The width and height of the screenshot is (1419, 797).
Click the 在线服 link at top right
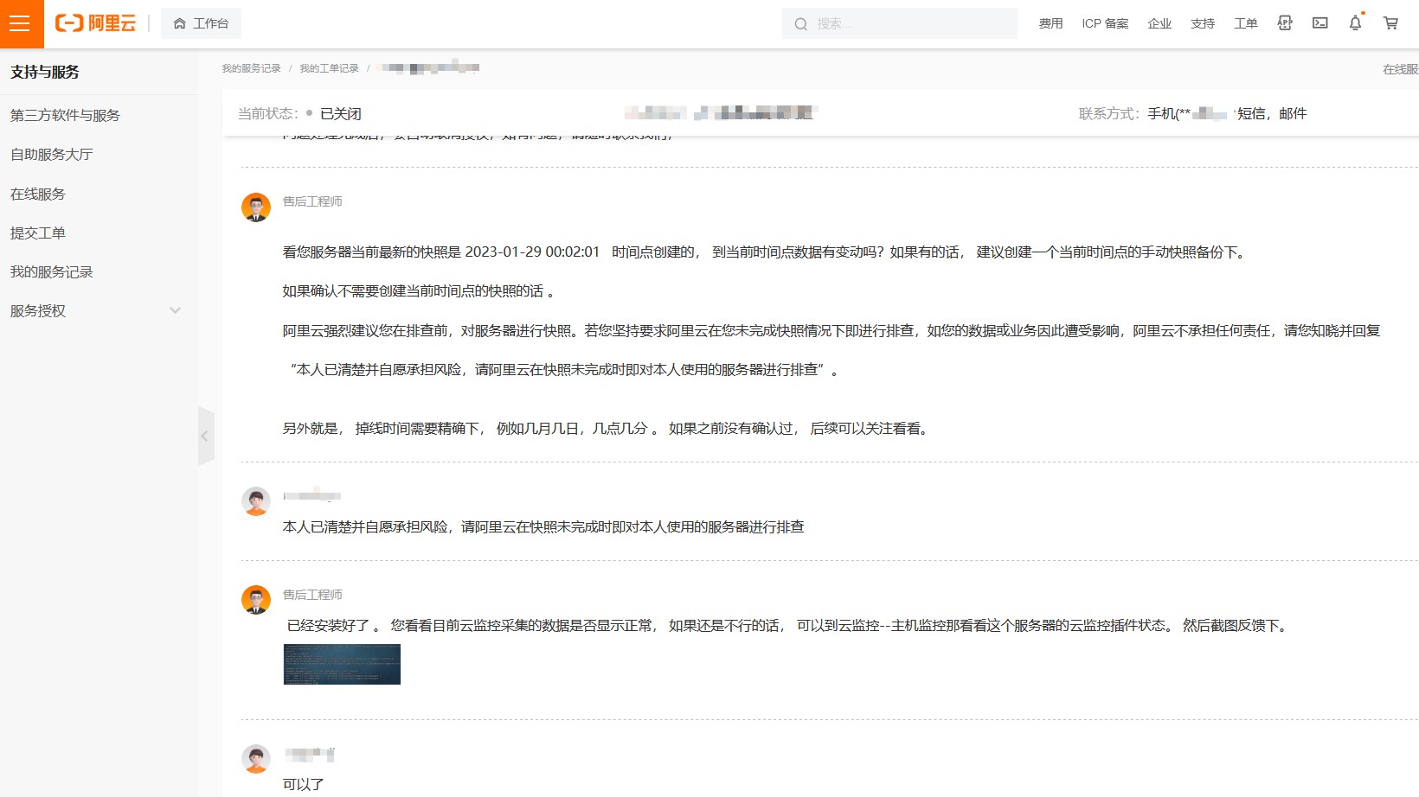(1400, 69)
